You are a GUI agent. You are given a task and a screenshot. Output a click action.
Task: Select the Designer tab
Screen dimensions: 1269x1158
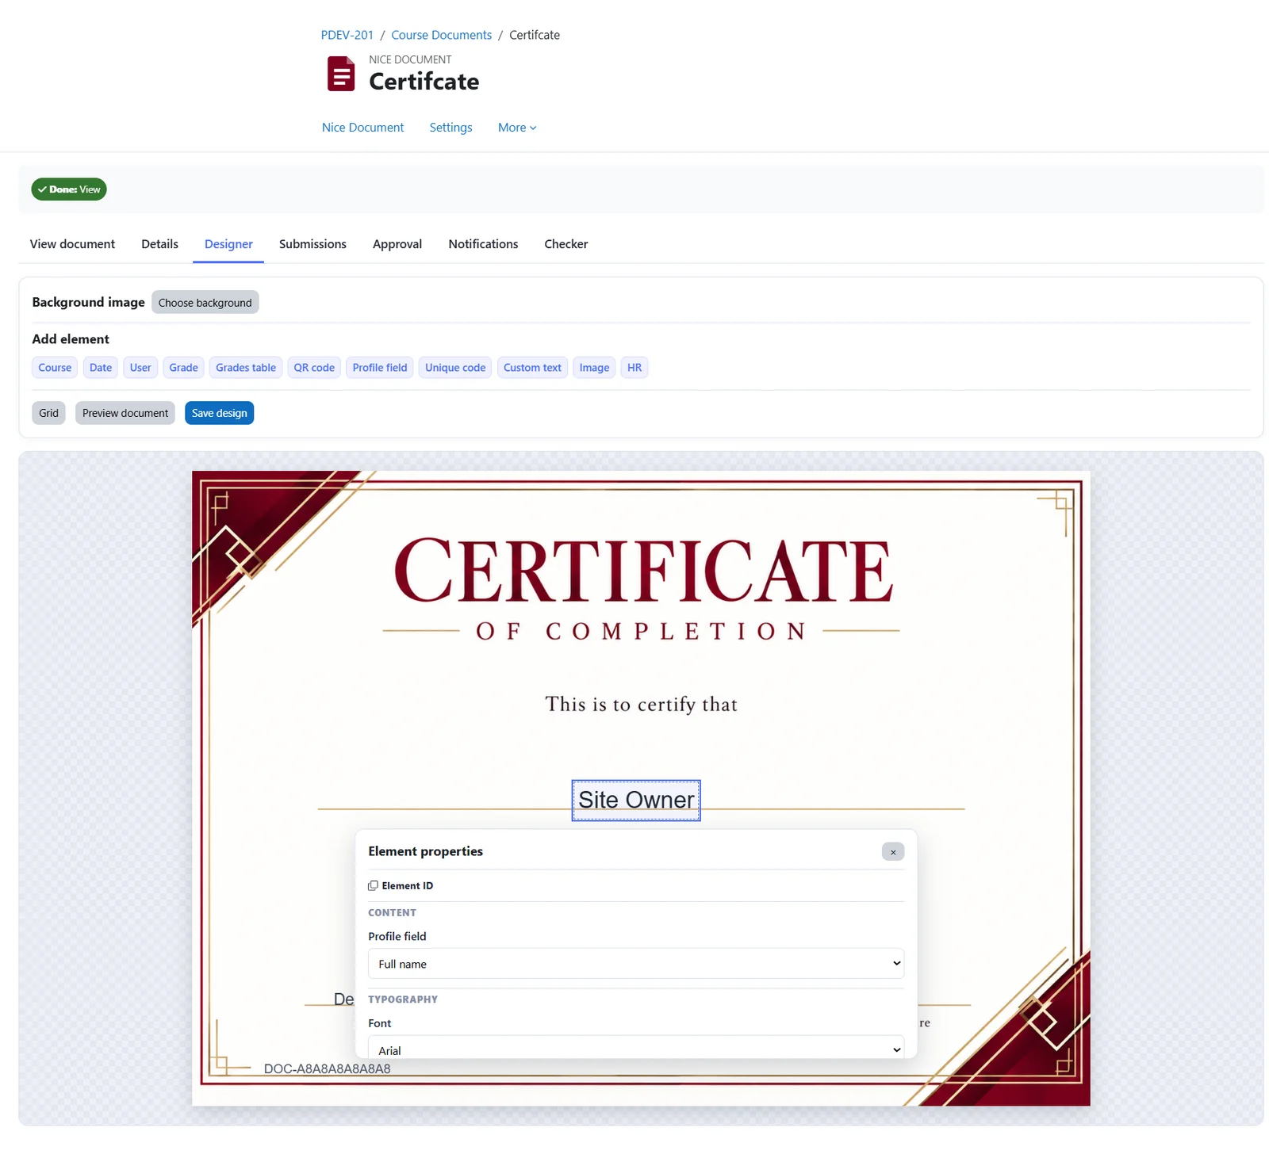point(228,244)
